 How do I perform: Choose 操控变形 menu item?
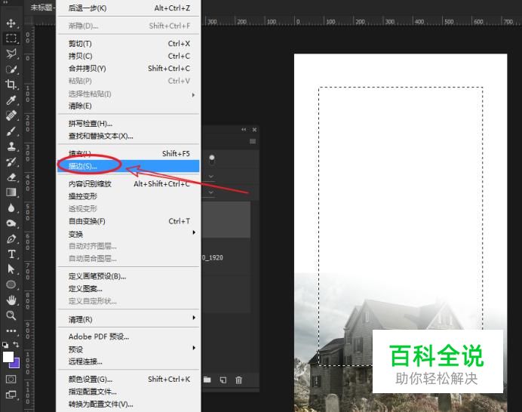coord(129,196)
